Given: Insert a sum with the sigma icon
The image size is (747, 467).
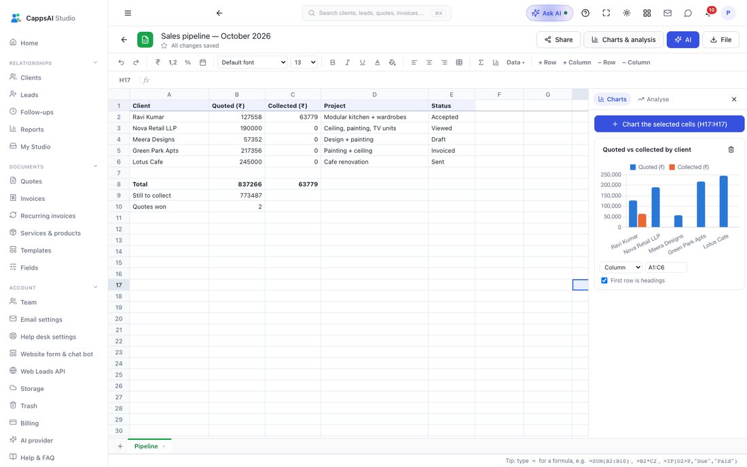Looking at the screenshot, I should (481, 62).
